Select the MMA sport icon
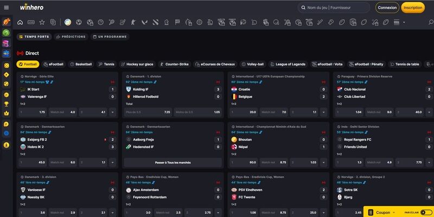Image resolution: width=434 pixels, height=217 pixels. (x=397, y=22)
